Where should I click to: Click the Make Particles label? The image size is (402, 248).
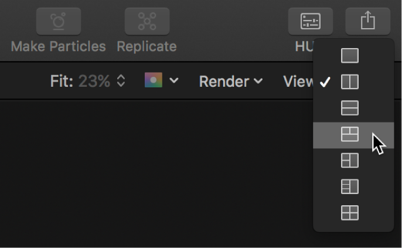(58, 46)
